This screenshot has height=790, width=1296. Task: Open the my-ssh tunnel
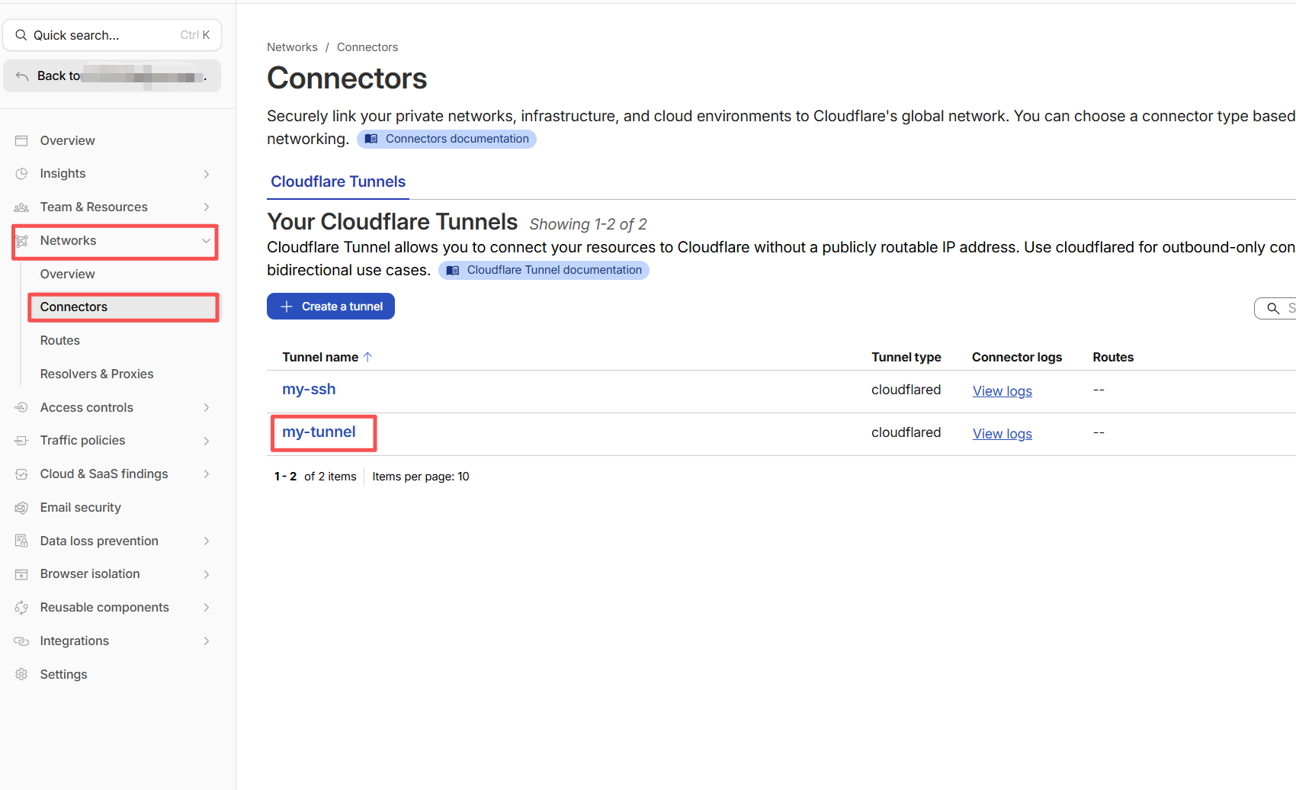tap(309, 389)
